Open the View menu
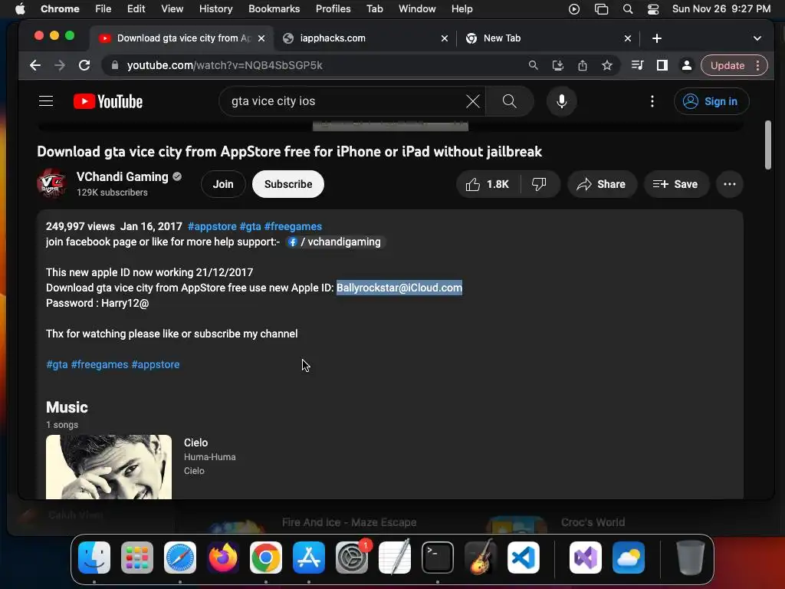Viewport: 785px width, 589px height. [x=172, y=9]
